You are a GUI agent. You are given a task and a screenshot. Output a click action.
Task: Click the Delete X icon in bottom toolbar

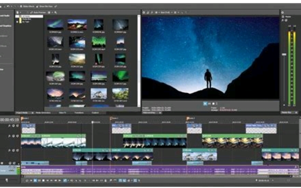85,180
